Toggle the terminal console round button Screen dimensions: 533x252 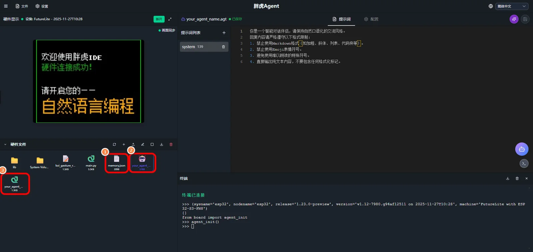[524, 163]
